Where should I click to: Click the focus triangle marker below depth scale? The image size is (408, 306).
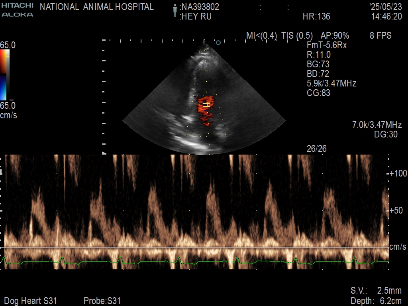105,153
